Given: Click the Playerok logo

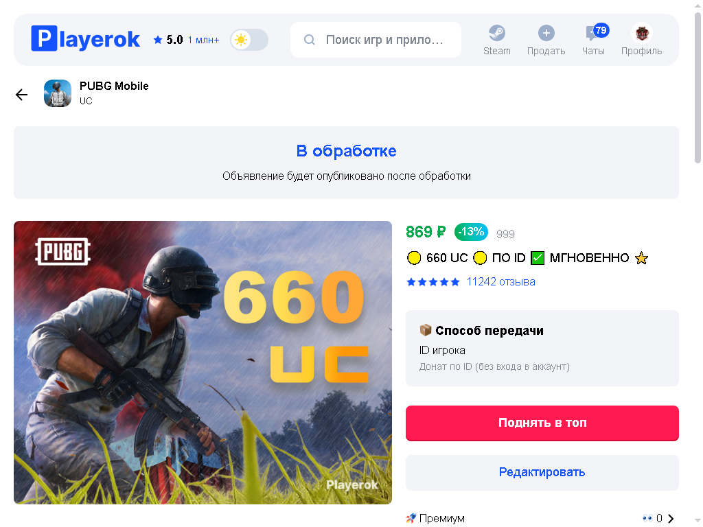Looking at the screenshot, I should (x=86, y=39).
